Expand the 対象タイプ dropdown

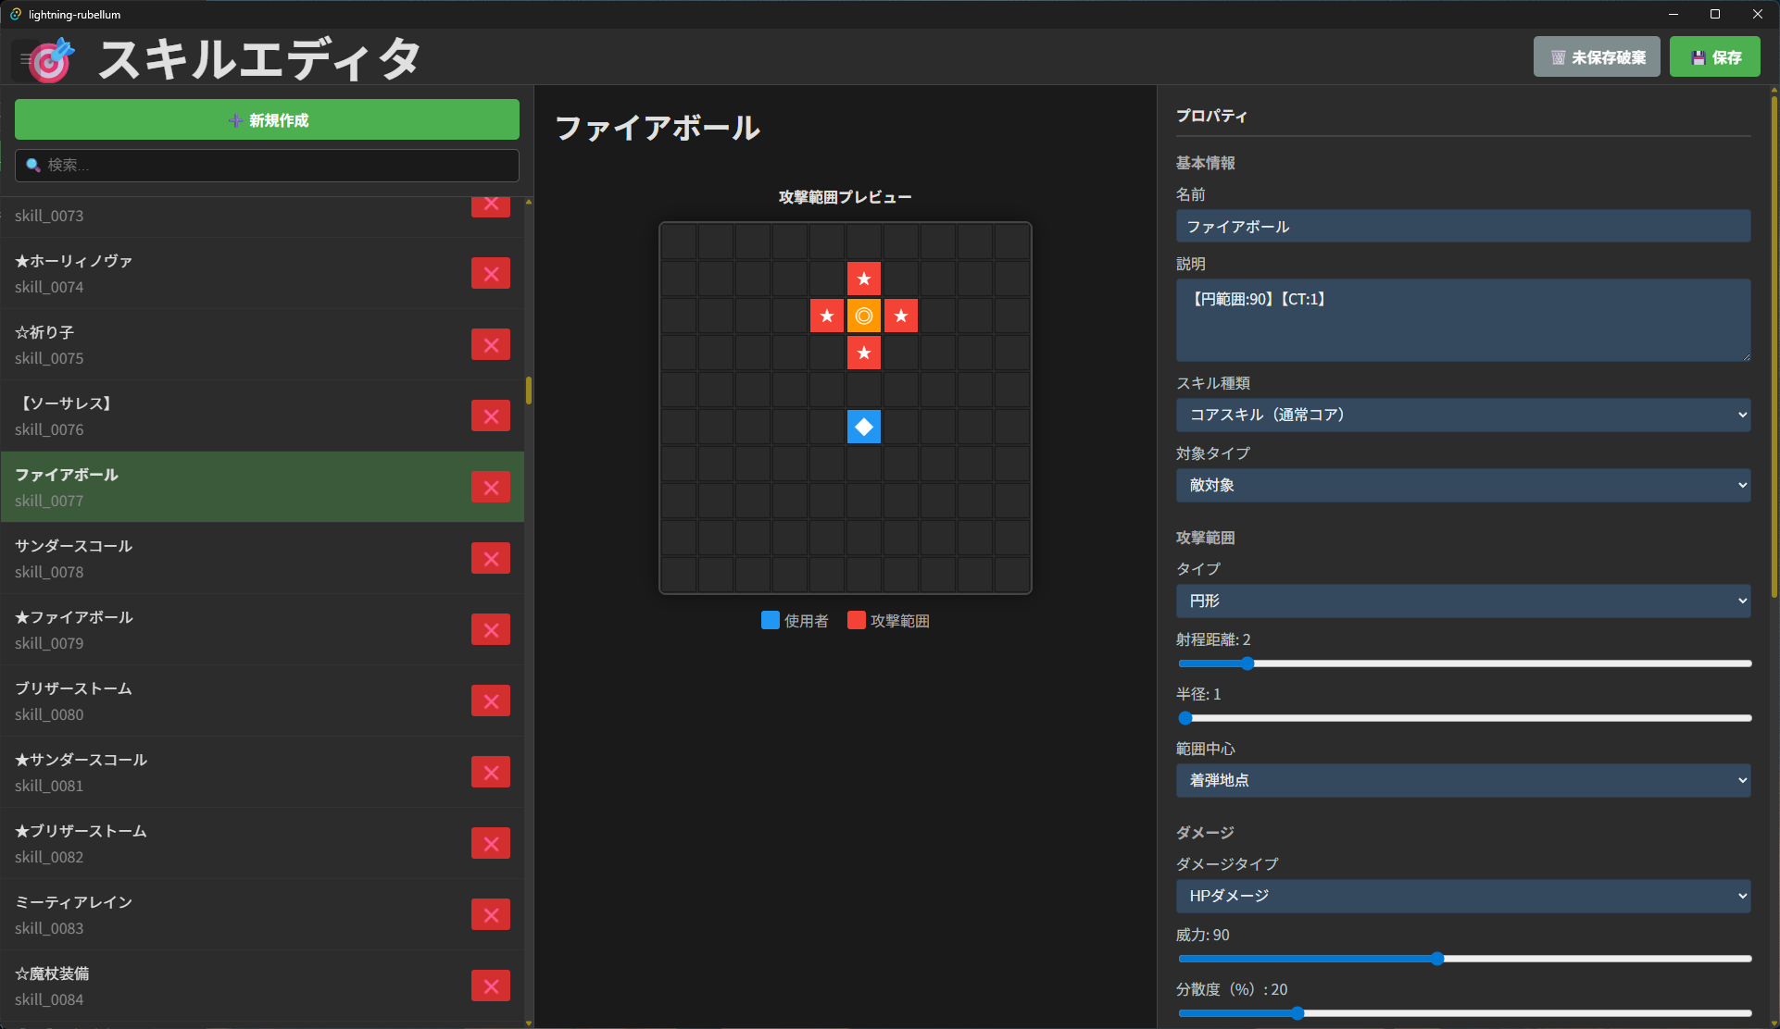click(1462, 485)
